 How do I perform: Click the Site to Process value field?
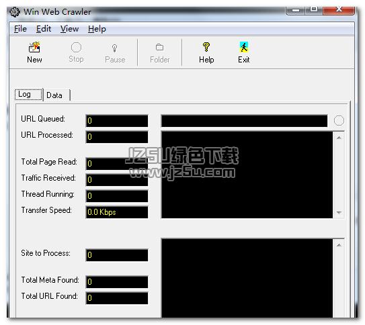pos(117,255)
